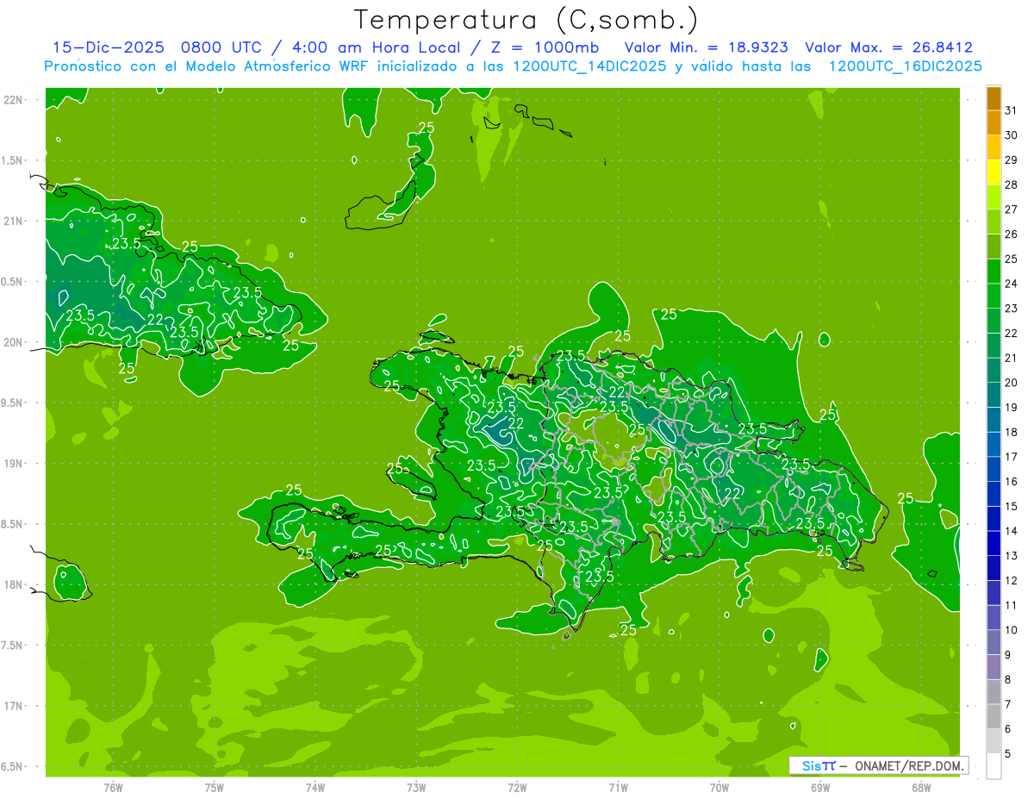This screenshot has width=1034, height=799.
Task: Click the "21N" latitude axis label
Action: click(15, 221)
